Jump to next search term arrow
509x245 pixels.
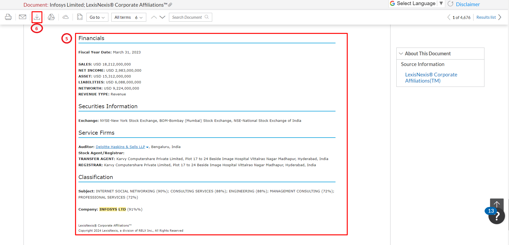tap(162, 17)
